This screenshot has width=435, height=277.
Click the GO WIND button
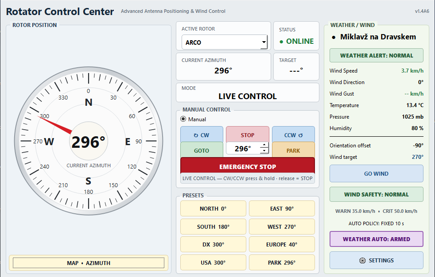click(x=377, y=173)
